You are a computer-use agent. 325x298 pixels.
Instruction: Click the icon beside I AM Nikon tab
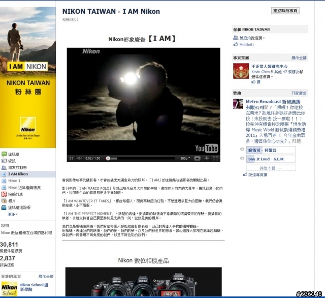tap(4, 174)
